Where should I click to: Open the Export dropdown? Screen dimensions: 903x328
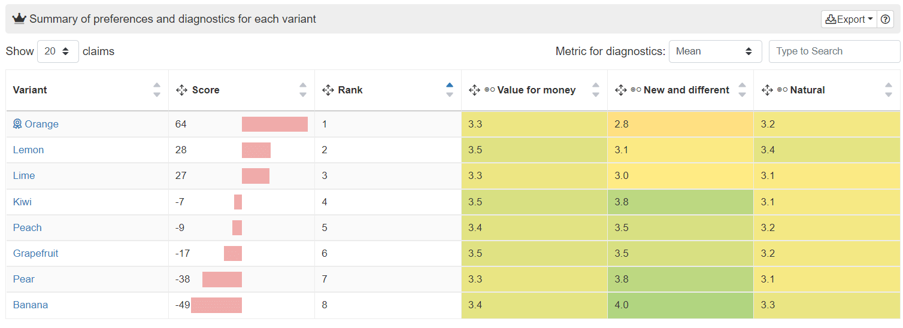(x=849, y=19)
